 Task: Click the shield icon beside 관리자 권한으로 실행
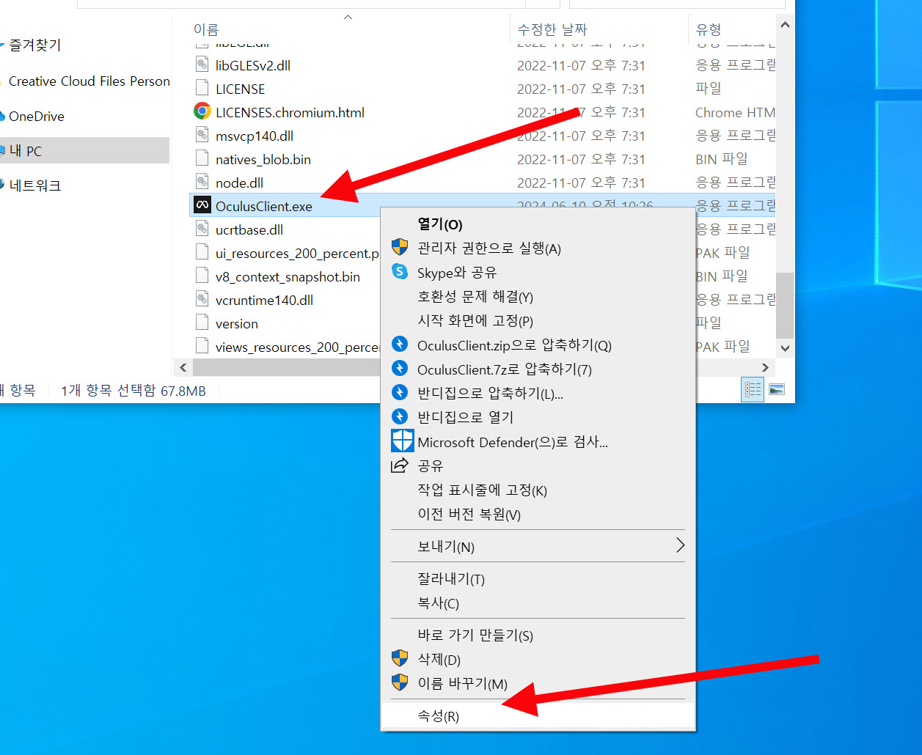(400, 247)
